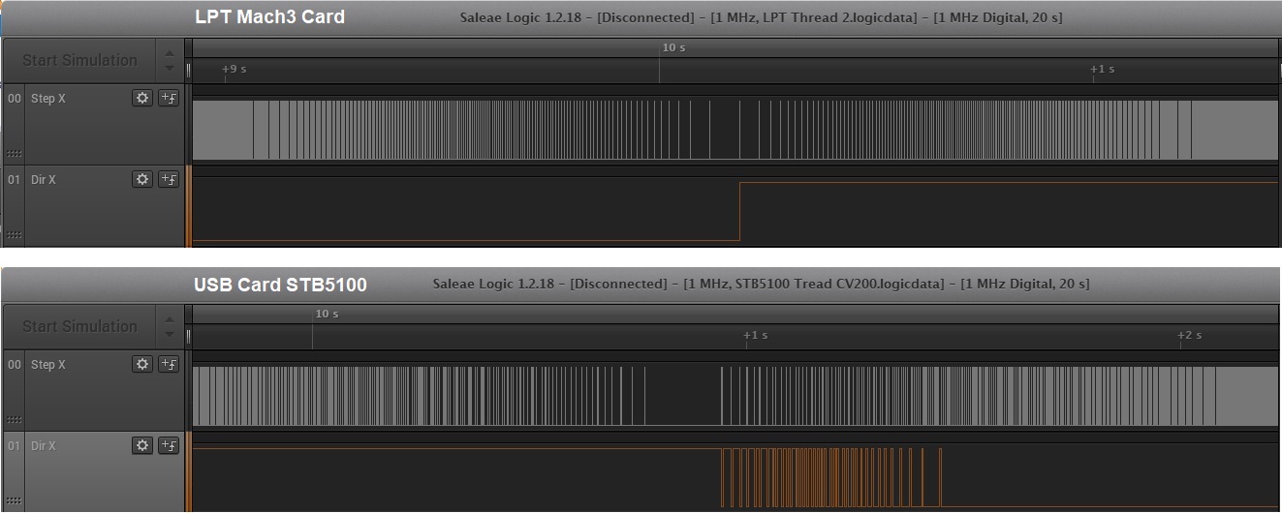The height and width of the screenshot is (513, 1282).
Task: Open Step X channel settings gear in USB STB5100 capture
Action: [x=142, y=364]
